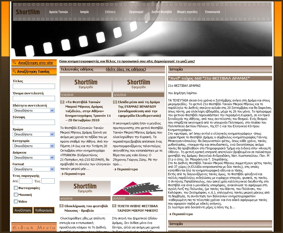This screenshot has width=283, height=233.
Task: Click the arrow icon before Περισσότερα under the 4/10/2010 Ελπίδα article
Action: pos(115,169)
